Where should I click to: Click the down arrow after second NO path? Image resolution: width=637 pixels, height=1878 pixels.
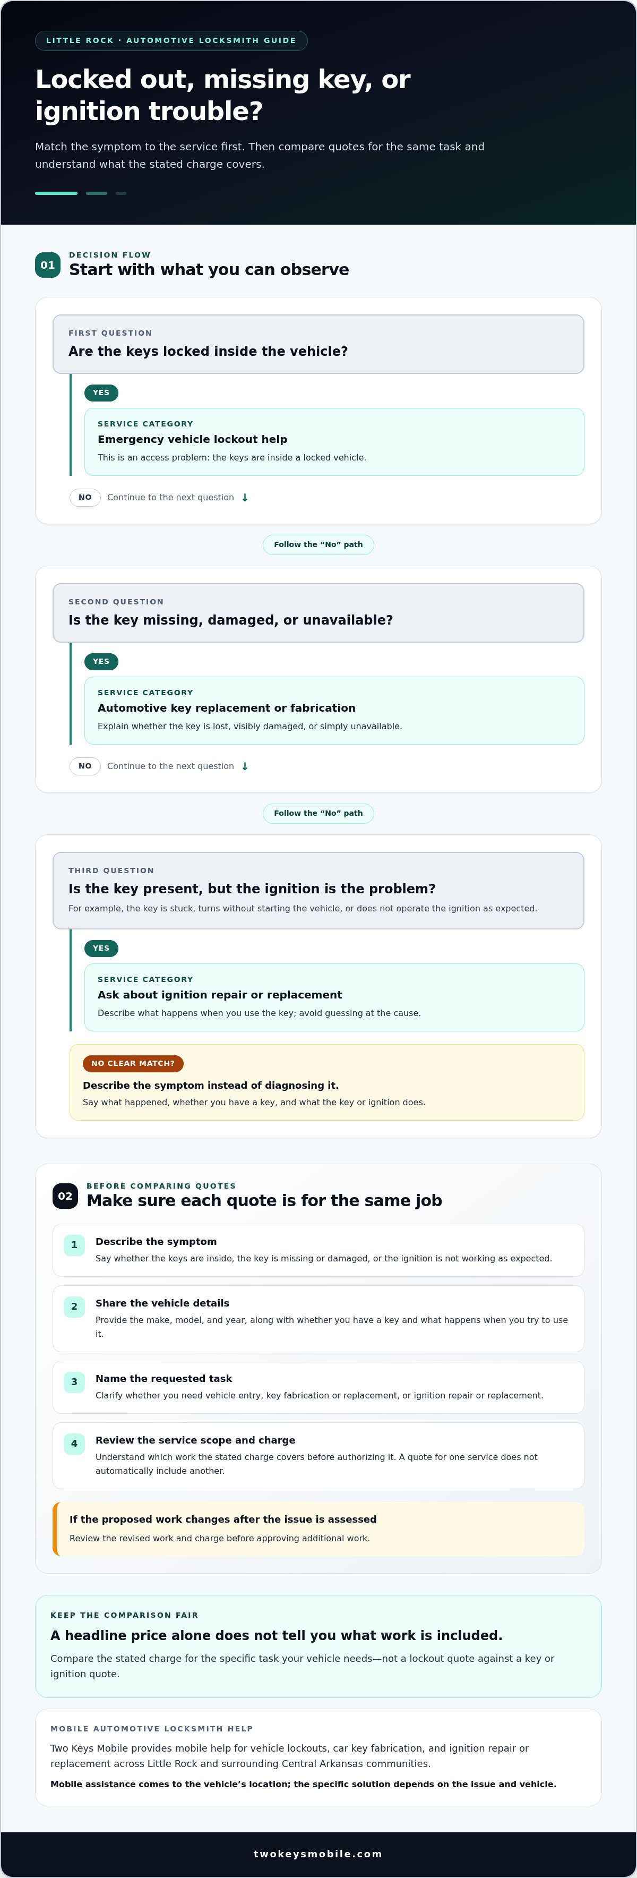point(245,766)
